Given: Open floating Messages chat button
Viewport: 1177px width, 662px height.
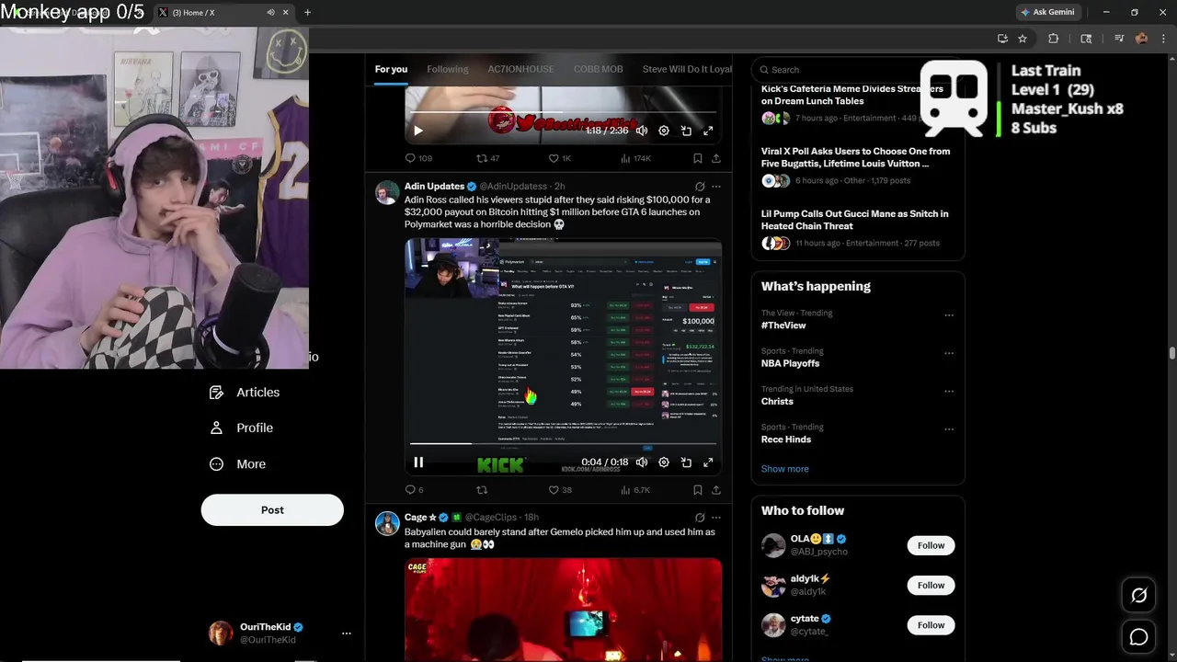Looking at the screenshot, I should pyautogui.click(x=1138, y=636).
